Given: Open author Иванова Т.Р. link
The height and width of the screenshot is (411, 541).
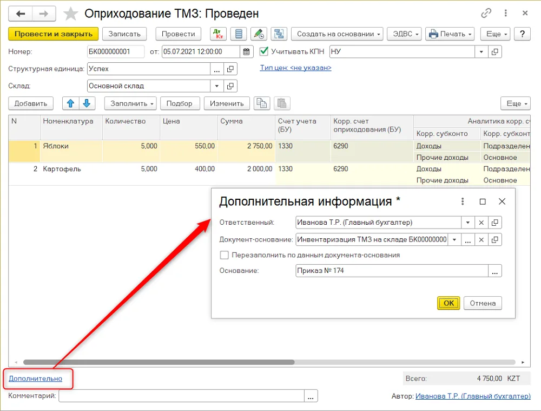Looking at the screenshot, I should [473, 396].
